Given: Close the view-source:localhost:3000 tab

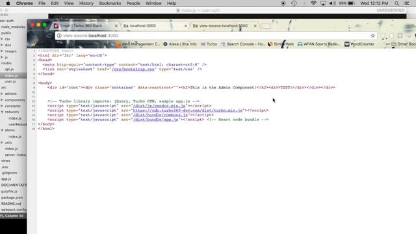Looking at the screenshot, I should tap(255, 26).
